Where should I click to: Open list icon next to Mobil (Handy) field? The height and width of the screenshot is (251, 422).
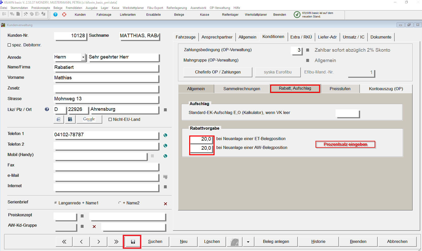pyautogui.click(x=152, y=156)
